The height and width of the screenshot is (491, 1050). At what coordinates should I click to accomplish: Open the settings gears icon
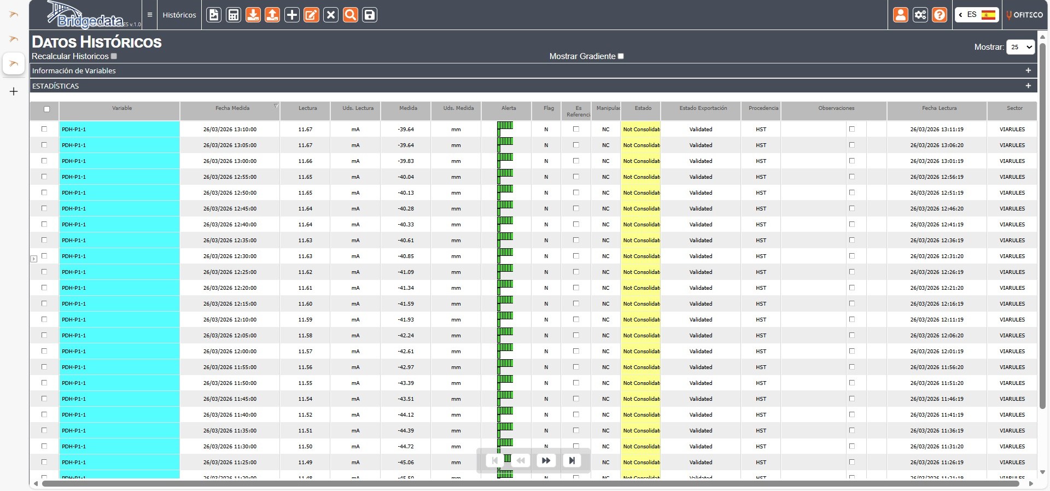coord(920,15)
